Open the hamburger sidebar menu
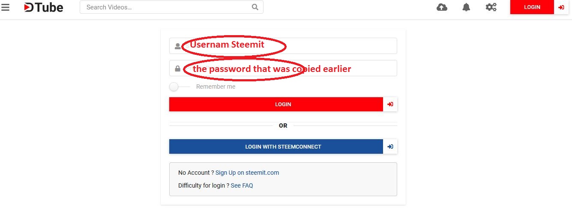Screen dimensions: 572x212 [5, 7]
